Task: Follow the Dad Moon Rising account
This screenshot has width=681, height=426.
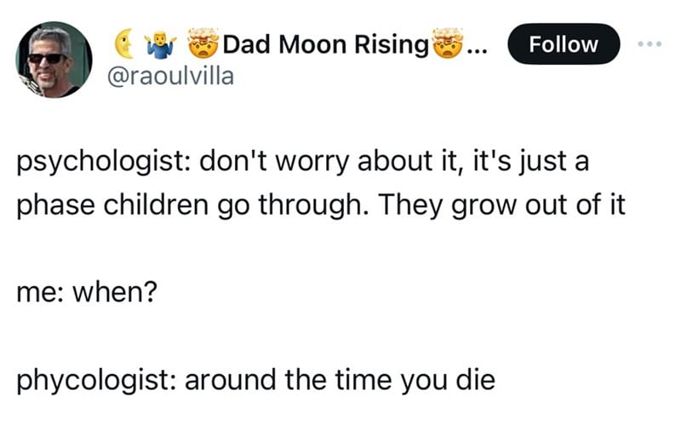Action: point(564,44)
